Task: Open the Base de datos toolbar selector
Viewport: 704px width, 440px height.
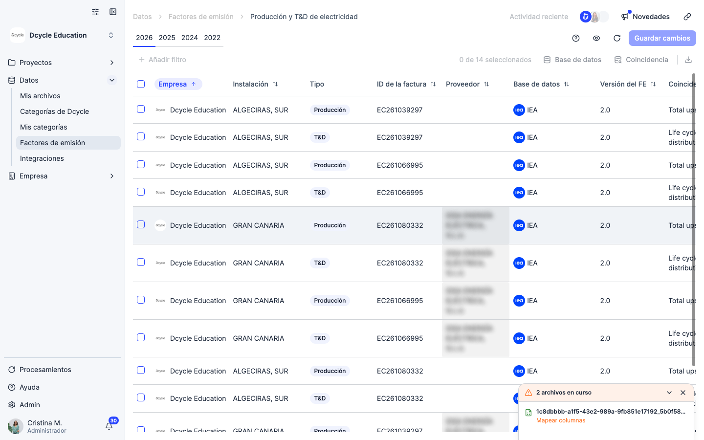Action: 572,60
